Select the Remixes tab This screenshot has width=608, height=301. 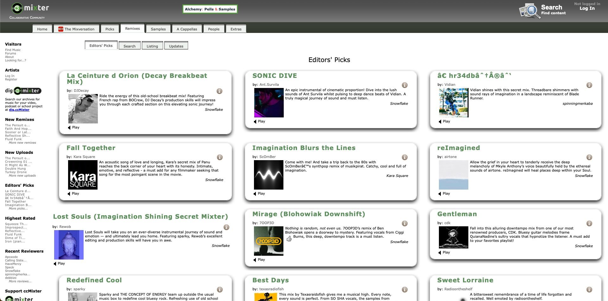pos(132,28)
